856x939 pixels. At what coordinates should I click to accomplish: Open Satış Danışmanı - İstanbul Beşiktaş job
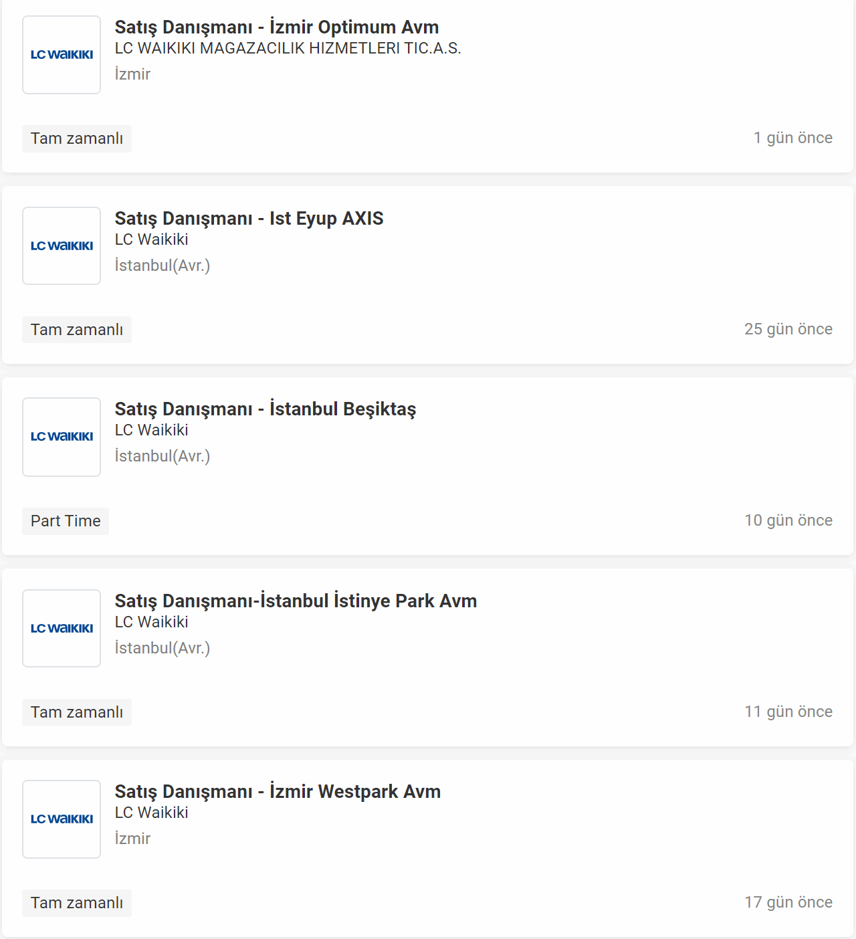(265, 409)
